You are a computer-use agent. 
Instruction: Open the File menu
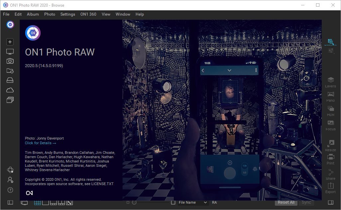[x=6, y=14]
